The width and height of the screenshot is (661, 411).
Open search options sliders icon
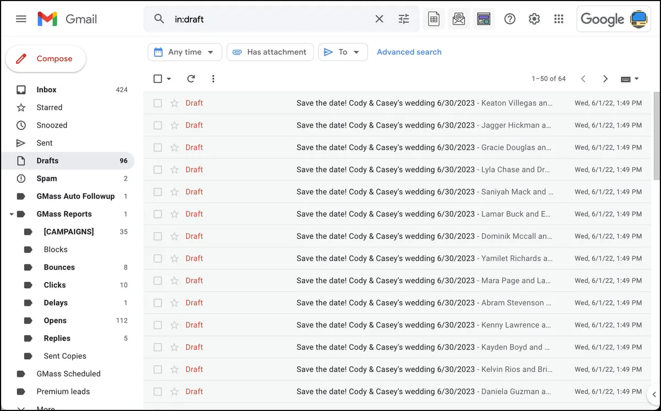point(404,19)
